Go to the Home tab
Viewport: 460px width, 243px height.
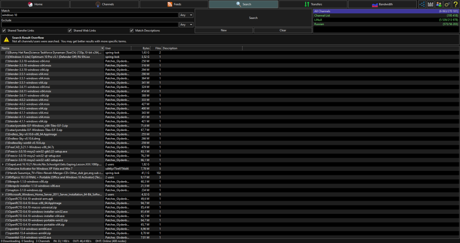[35, 4]
